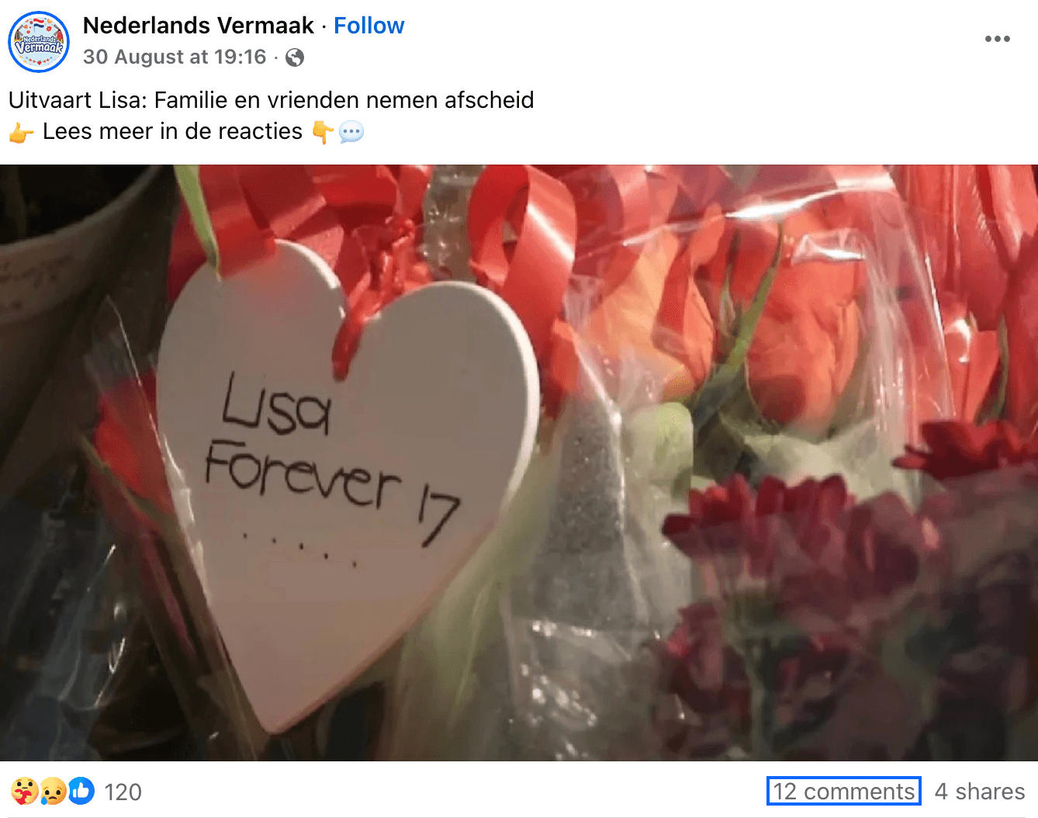Open the three-dots post options menu
Screen dimensions: 1038x818
tap(997, 39)
